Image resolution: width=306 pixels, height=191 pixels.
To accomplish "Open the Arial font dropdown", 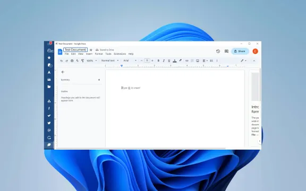I will (130, 60).
